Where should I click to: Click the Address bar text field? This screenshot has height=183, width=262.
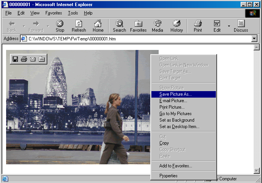point(137,39)
